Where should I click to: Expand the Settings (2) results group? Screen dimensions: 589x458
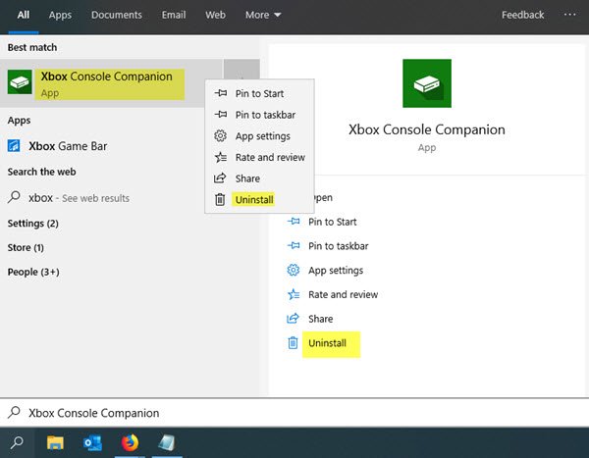pyautogui.click(x=33, y=224)
